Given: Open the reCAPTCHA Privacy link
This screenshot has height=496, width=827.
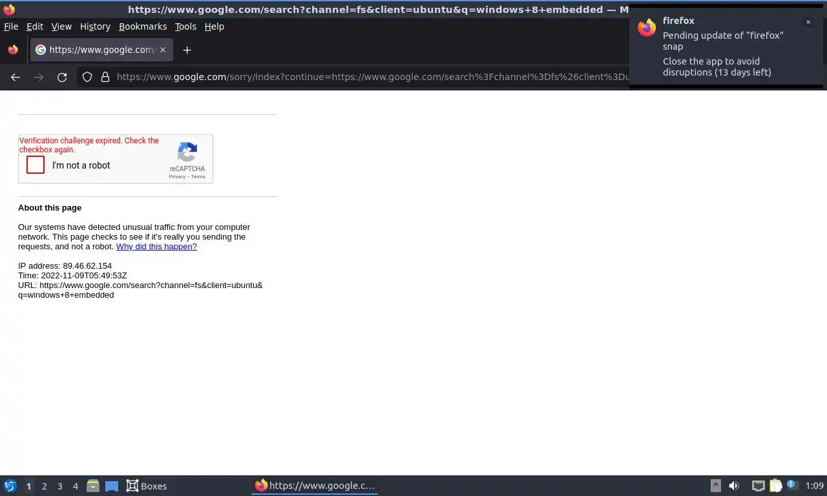Looking at the screenshot, I should pyautogui.click(x=177, y=176).
